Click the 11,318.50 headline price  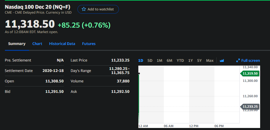[x=30, y=24]
